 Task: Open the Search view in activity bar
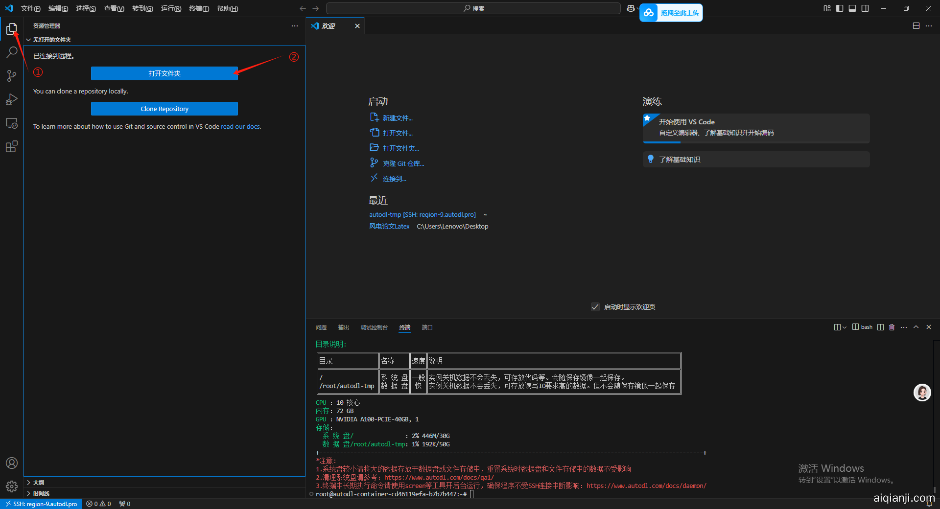[x=12, y=52]
